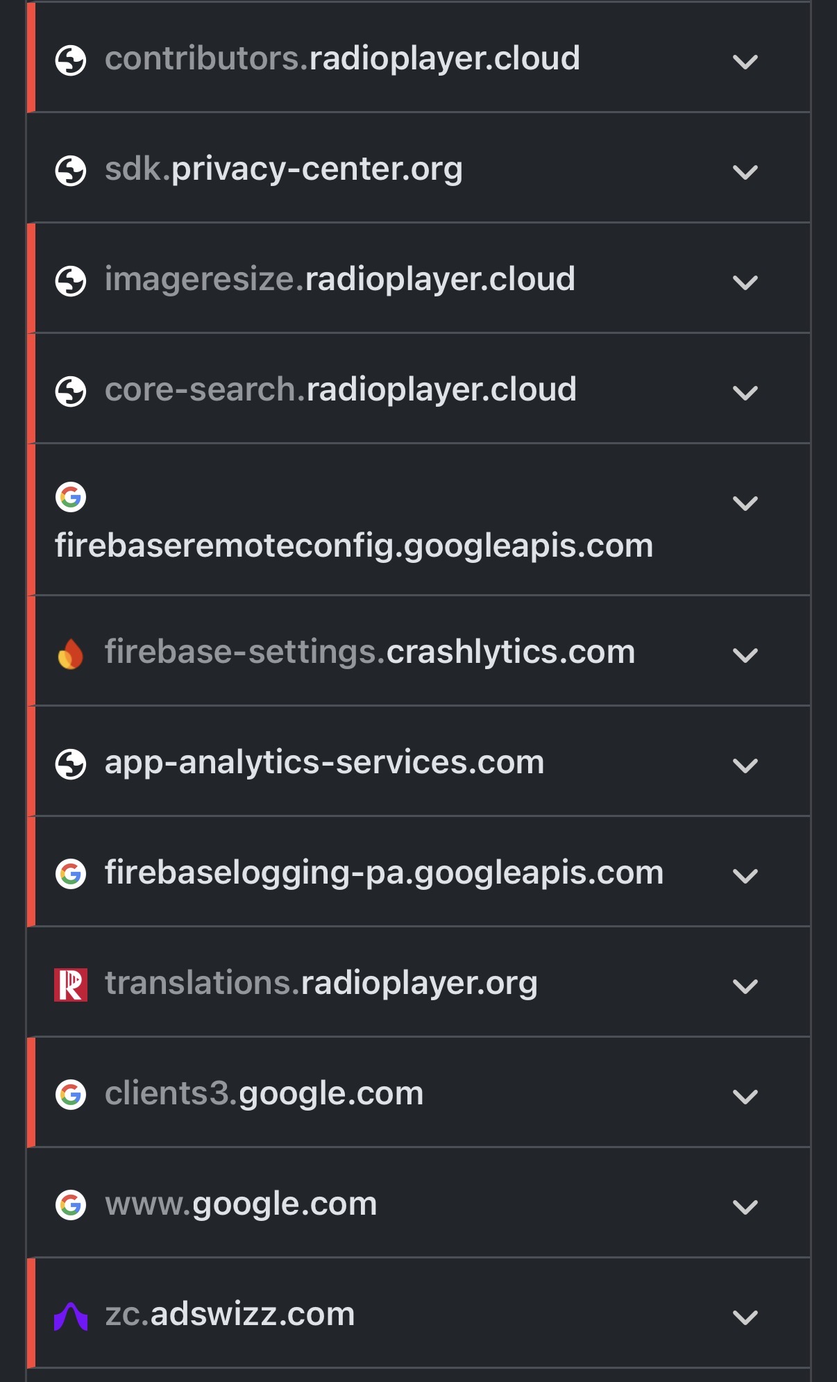Click purple AdsWizz icon beside zc.adswizz.com

coord(71,1316)
